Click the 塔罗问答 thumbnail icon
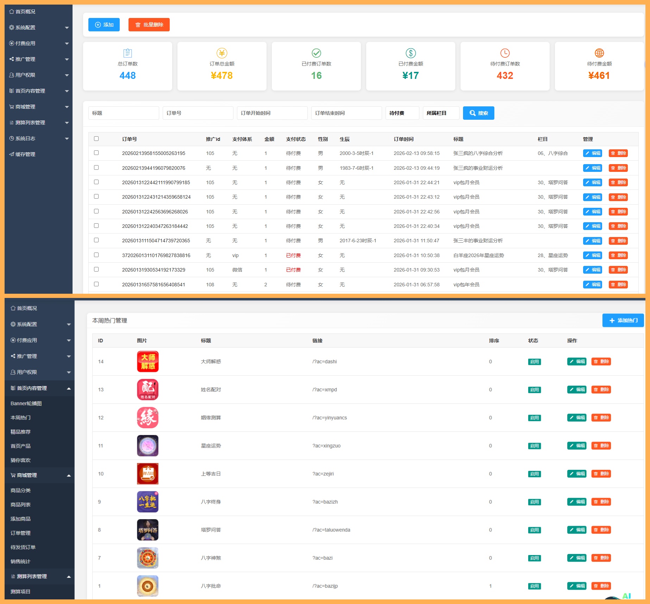Viewport: 650px width, 604px height. 148,530
